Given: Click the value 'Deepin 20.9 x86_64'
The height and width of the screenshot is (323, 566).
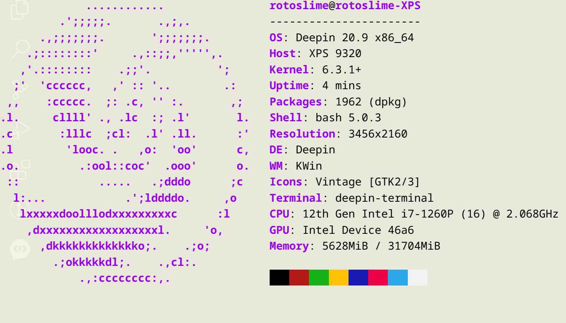Looking at the screenshot, I should (355, 38).
